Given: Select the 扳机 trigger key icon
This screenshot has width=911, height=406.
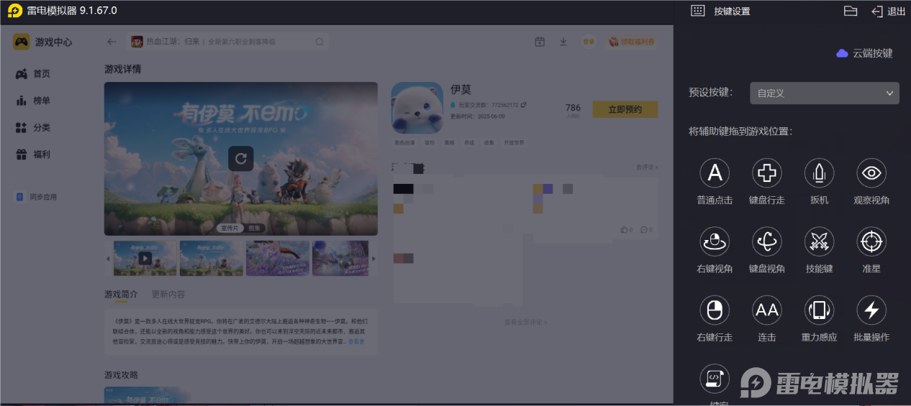Looking at the screenshot, I should [819, 172].
